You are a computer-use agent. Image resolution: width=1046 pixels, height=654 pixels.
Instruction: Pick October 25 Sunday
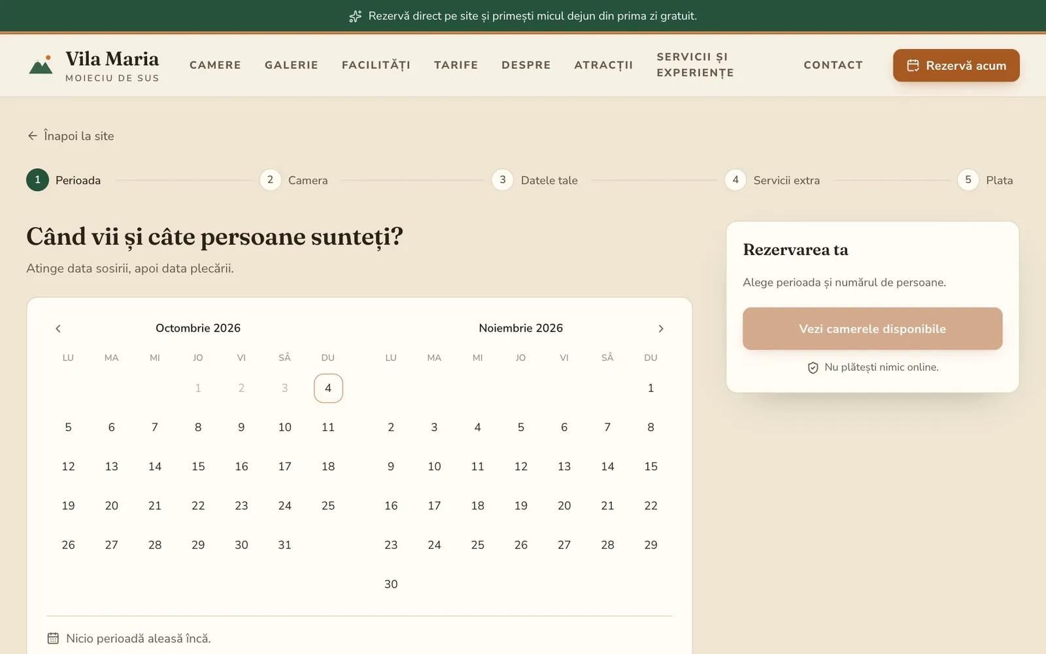point(328,506)
